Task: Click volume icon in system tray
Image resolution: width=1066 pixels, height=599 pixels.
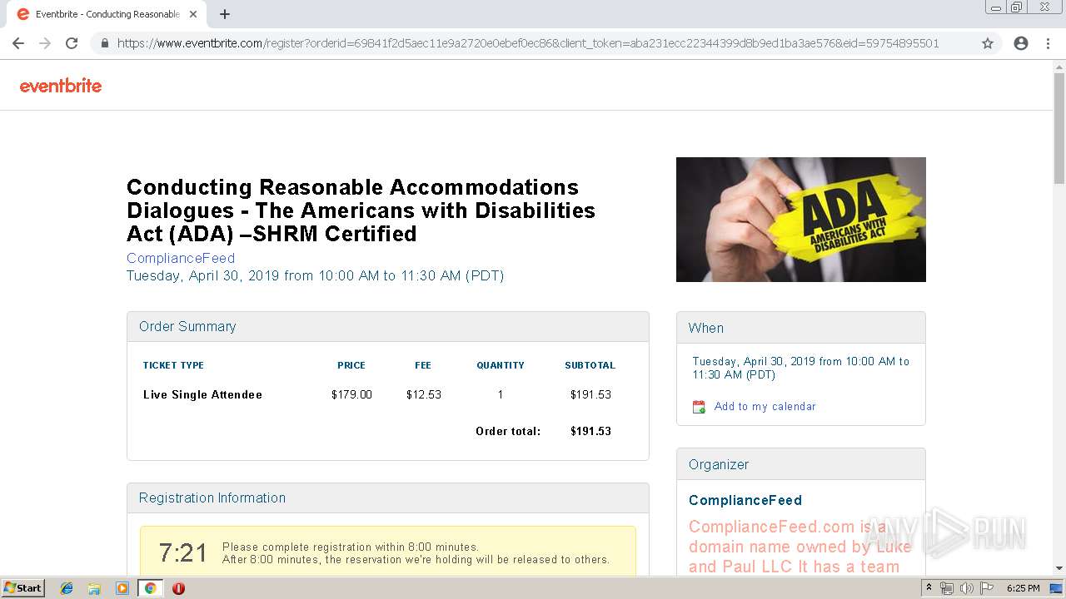Action: point(966,588)
